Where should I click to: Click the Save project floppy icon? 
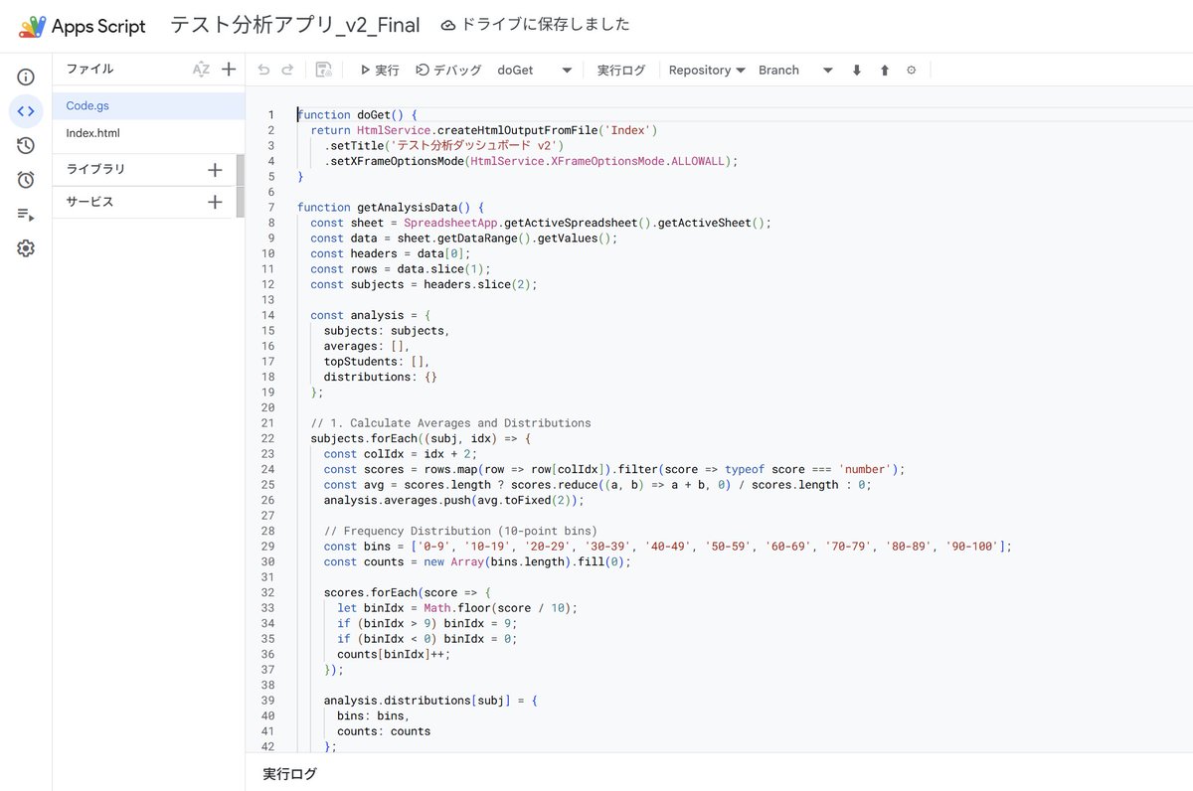[323, 71]
